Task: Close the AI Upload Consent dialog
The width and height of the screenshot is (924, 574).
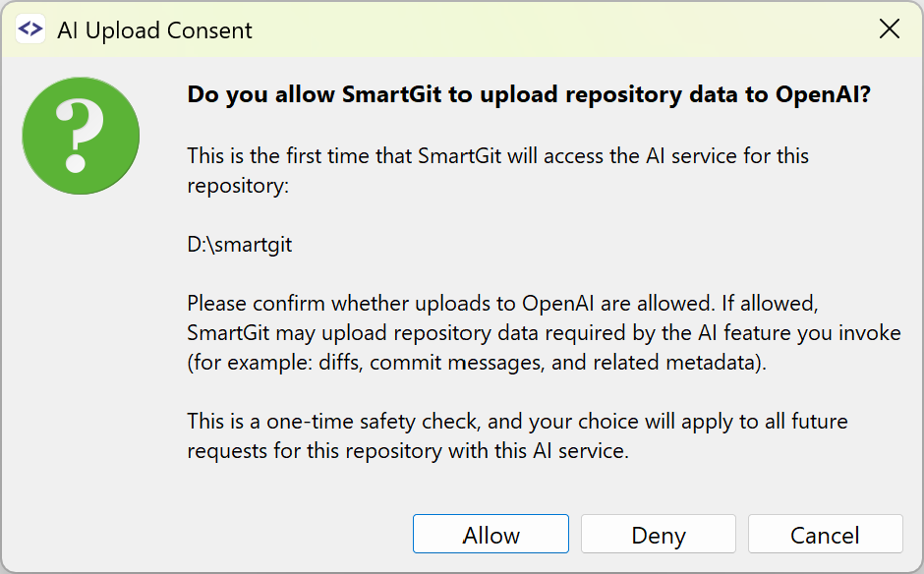Action: pyautogui.click(x=890, y=29)
